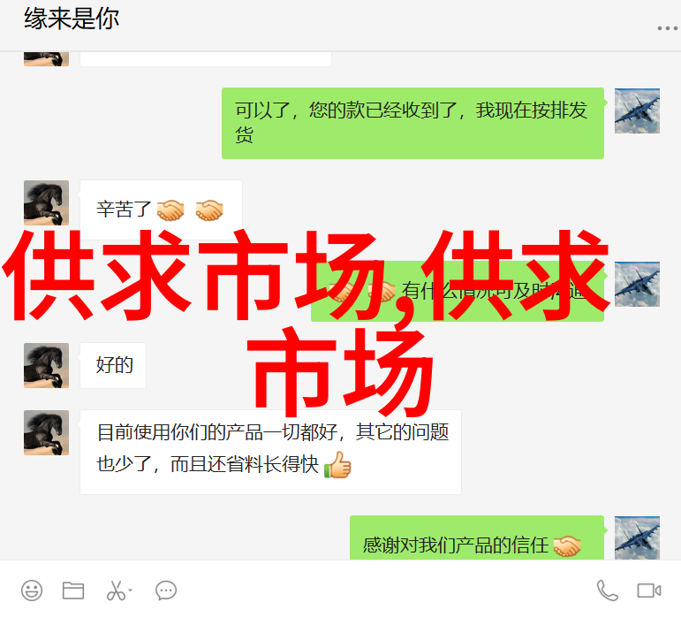Click jet avatar beside 有什么情况 message
Viewport: 681px width, 625px height.
pyautogui.click(x=637, y=284)
